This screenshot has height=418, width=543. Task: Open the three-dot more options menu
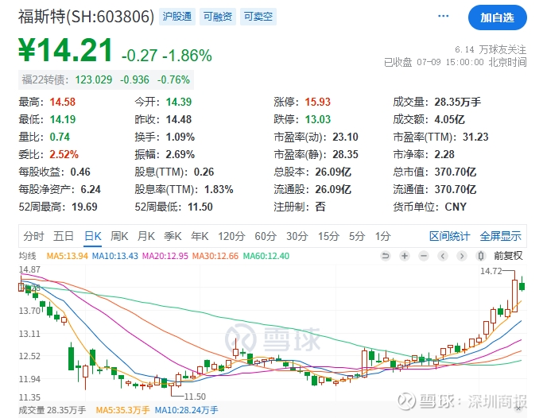coord(443,16)
